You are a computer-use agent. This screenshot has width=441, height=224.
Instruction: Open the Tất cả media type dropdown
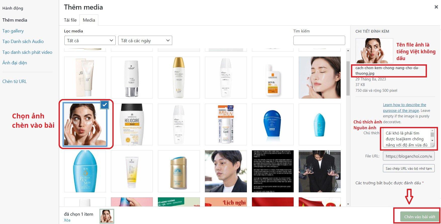pyautogui.click(x=90, y=40)
